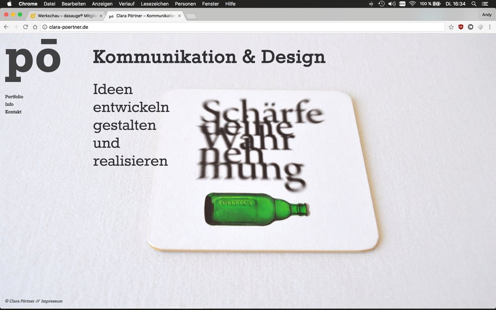View site information icon in address bar
496x310 pixels.
coord(45,27)
